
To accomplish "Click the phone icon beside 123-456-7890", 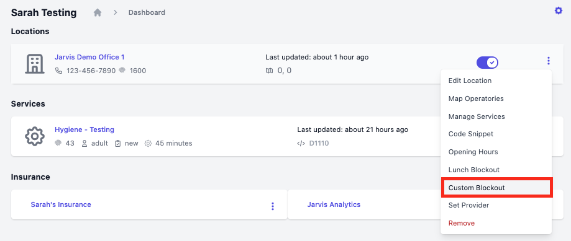I will pos(58,71).
